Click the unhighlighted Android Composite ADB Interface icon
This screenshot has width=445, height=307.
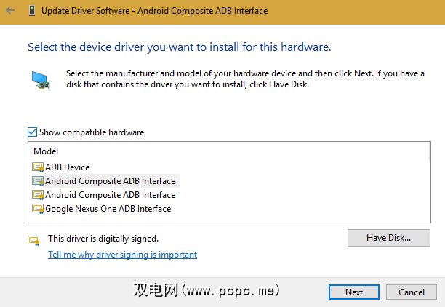click(39, 195)
